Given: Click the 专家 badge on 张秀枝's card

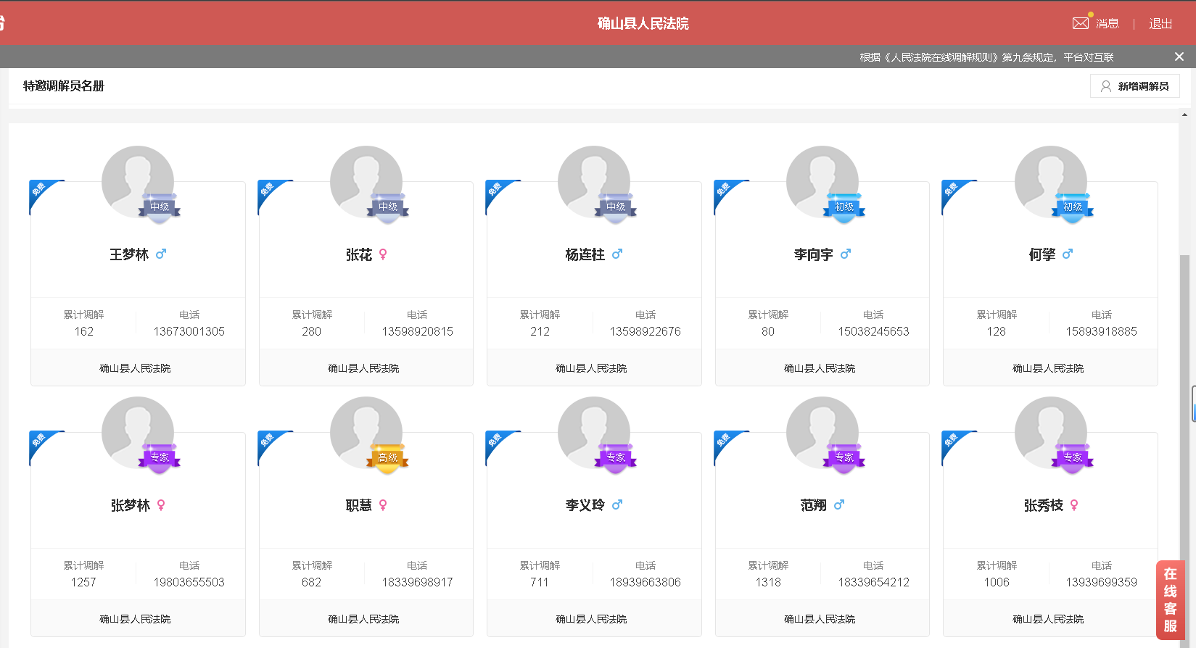Looking at the screenshot, I should point(1073,458).
